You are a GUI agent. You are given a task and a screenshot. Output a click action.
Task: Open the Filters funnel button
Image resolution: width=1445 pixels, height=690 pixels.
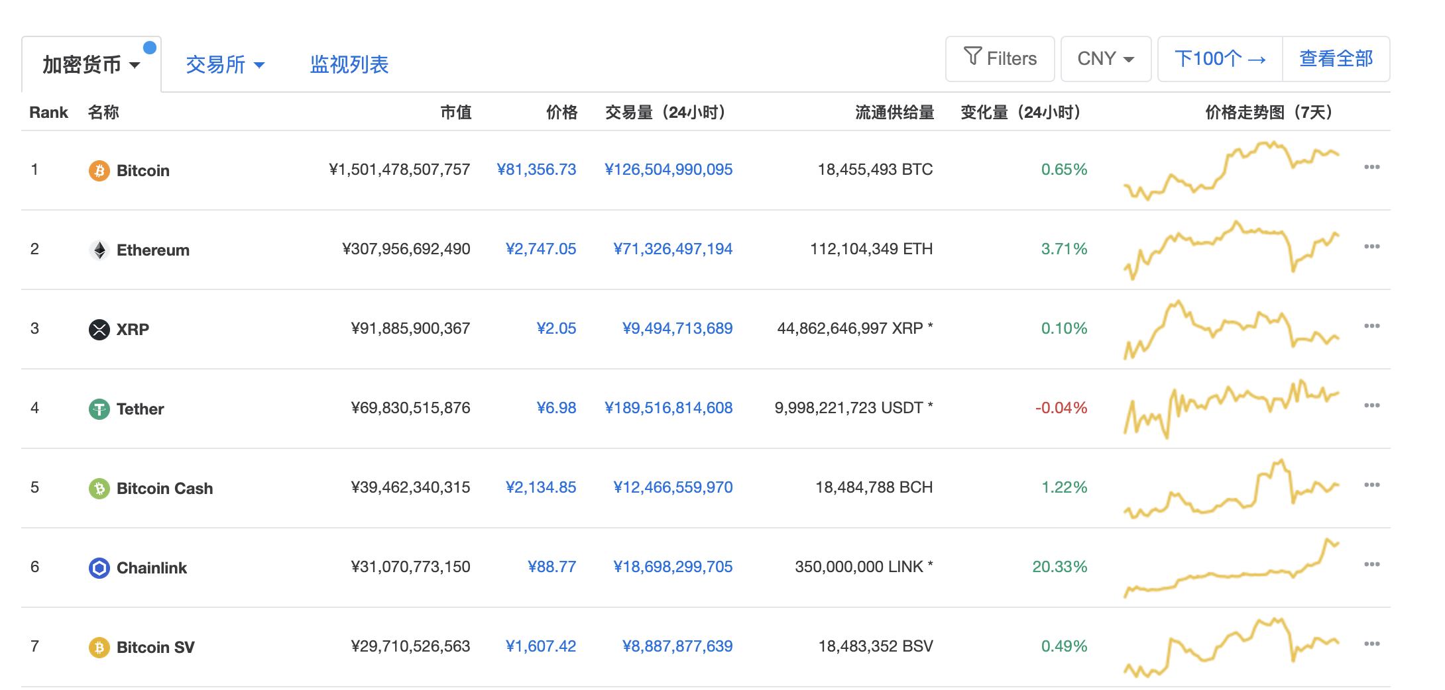[1000, 59]
